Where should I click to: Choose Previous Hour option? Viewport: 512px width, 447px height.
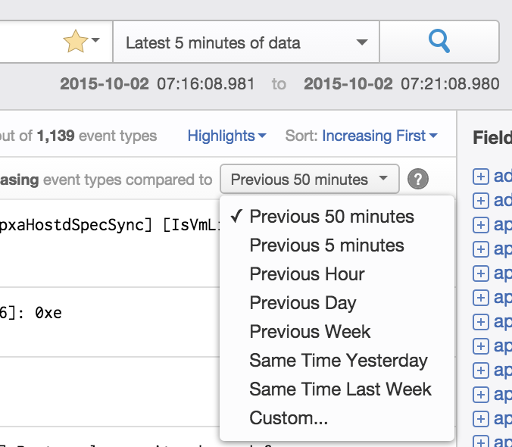(x=307, y=274)
